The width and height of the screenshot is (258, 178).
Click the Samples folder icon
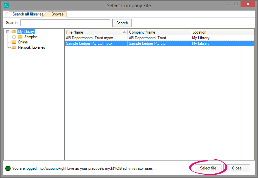click(x=20, y=37)
